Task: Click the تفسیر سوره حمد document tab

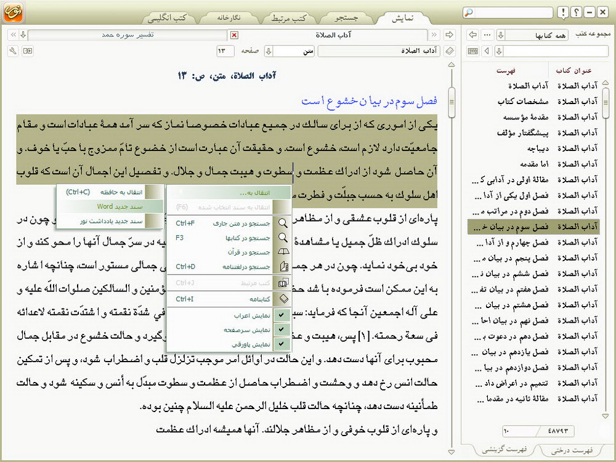Action: (128, 35)
